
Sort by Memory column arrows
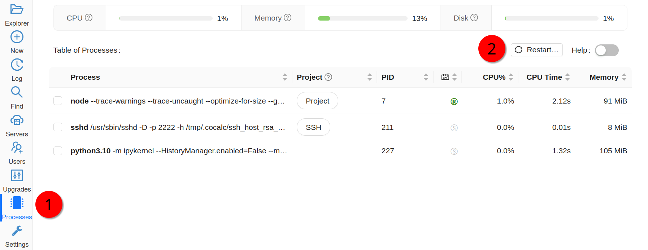point(624,77)
